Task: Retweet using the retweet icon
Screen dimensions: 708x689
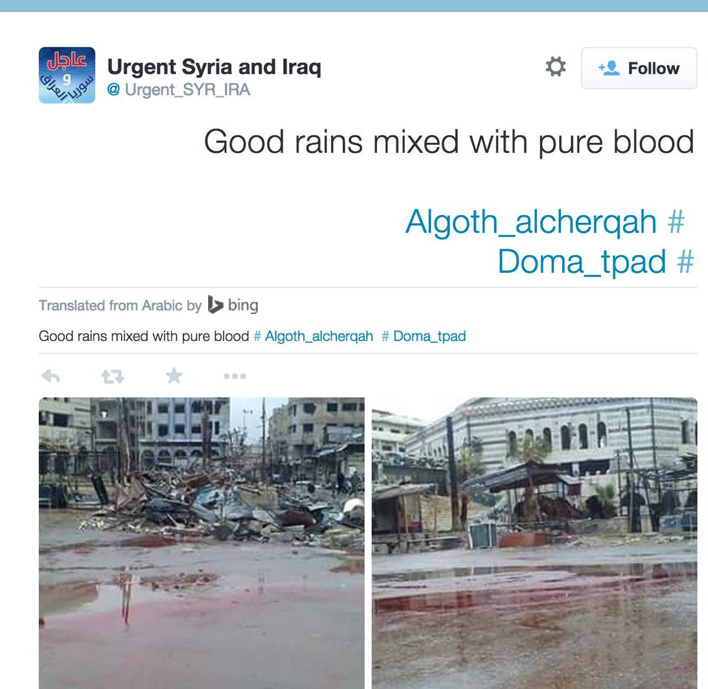Action: coord(112,376)
